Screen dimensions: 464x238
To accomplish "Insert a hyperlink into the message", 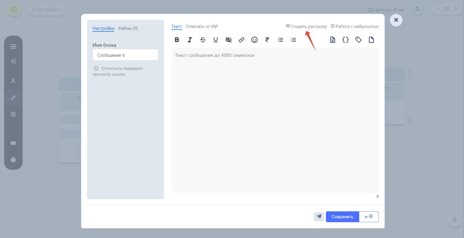I will tap(242, 40).
